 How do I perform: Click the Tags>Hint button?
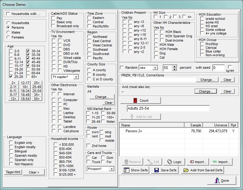pyautogui.click(x=13, y=172)
